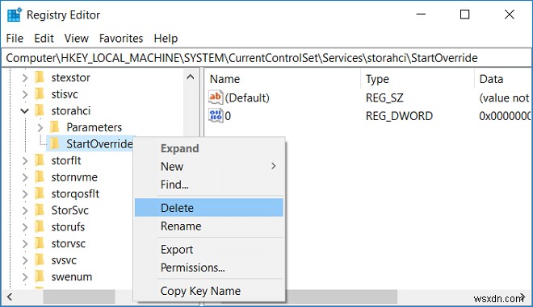Click the 0x0000000 data value
The height and width of the screenshot is (307, 533).
click(x=505, y=116)
